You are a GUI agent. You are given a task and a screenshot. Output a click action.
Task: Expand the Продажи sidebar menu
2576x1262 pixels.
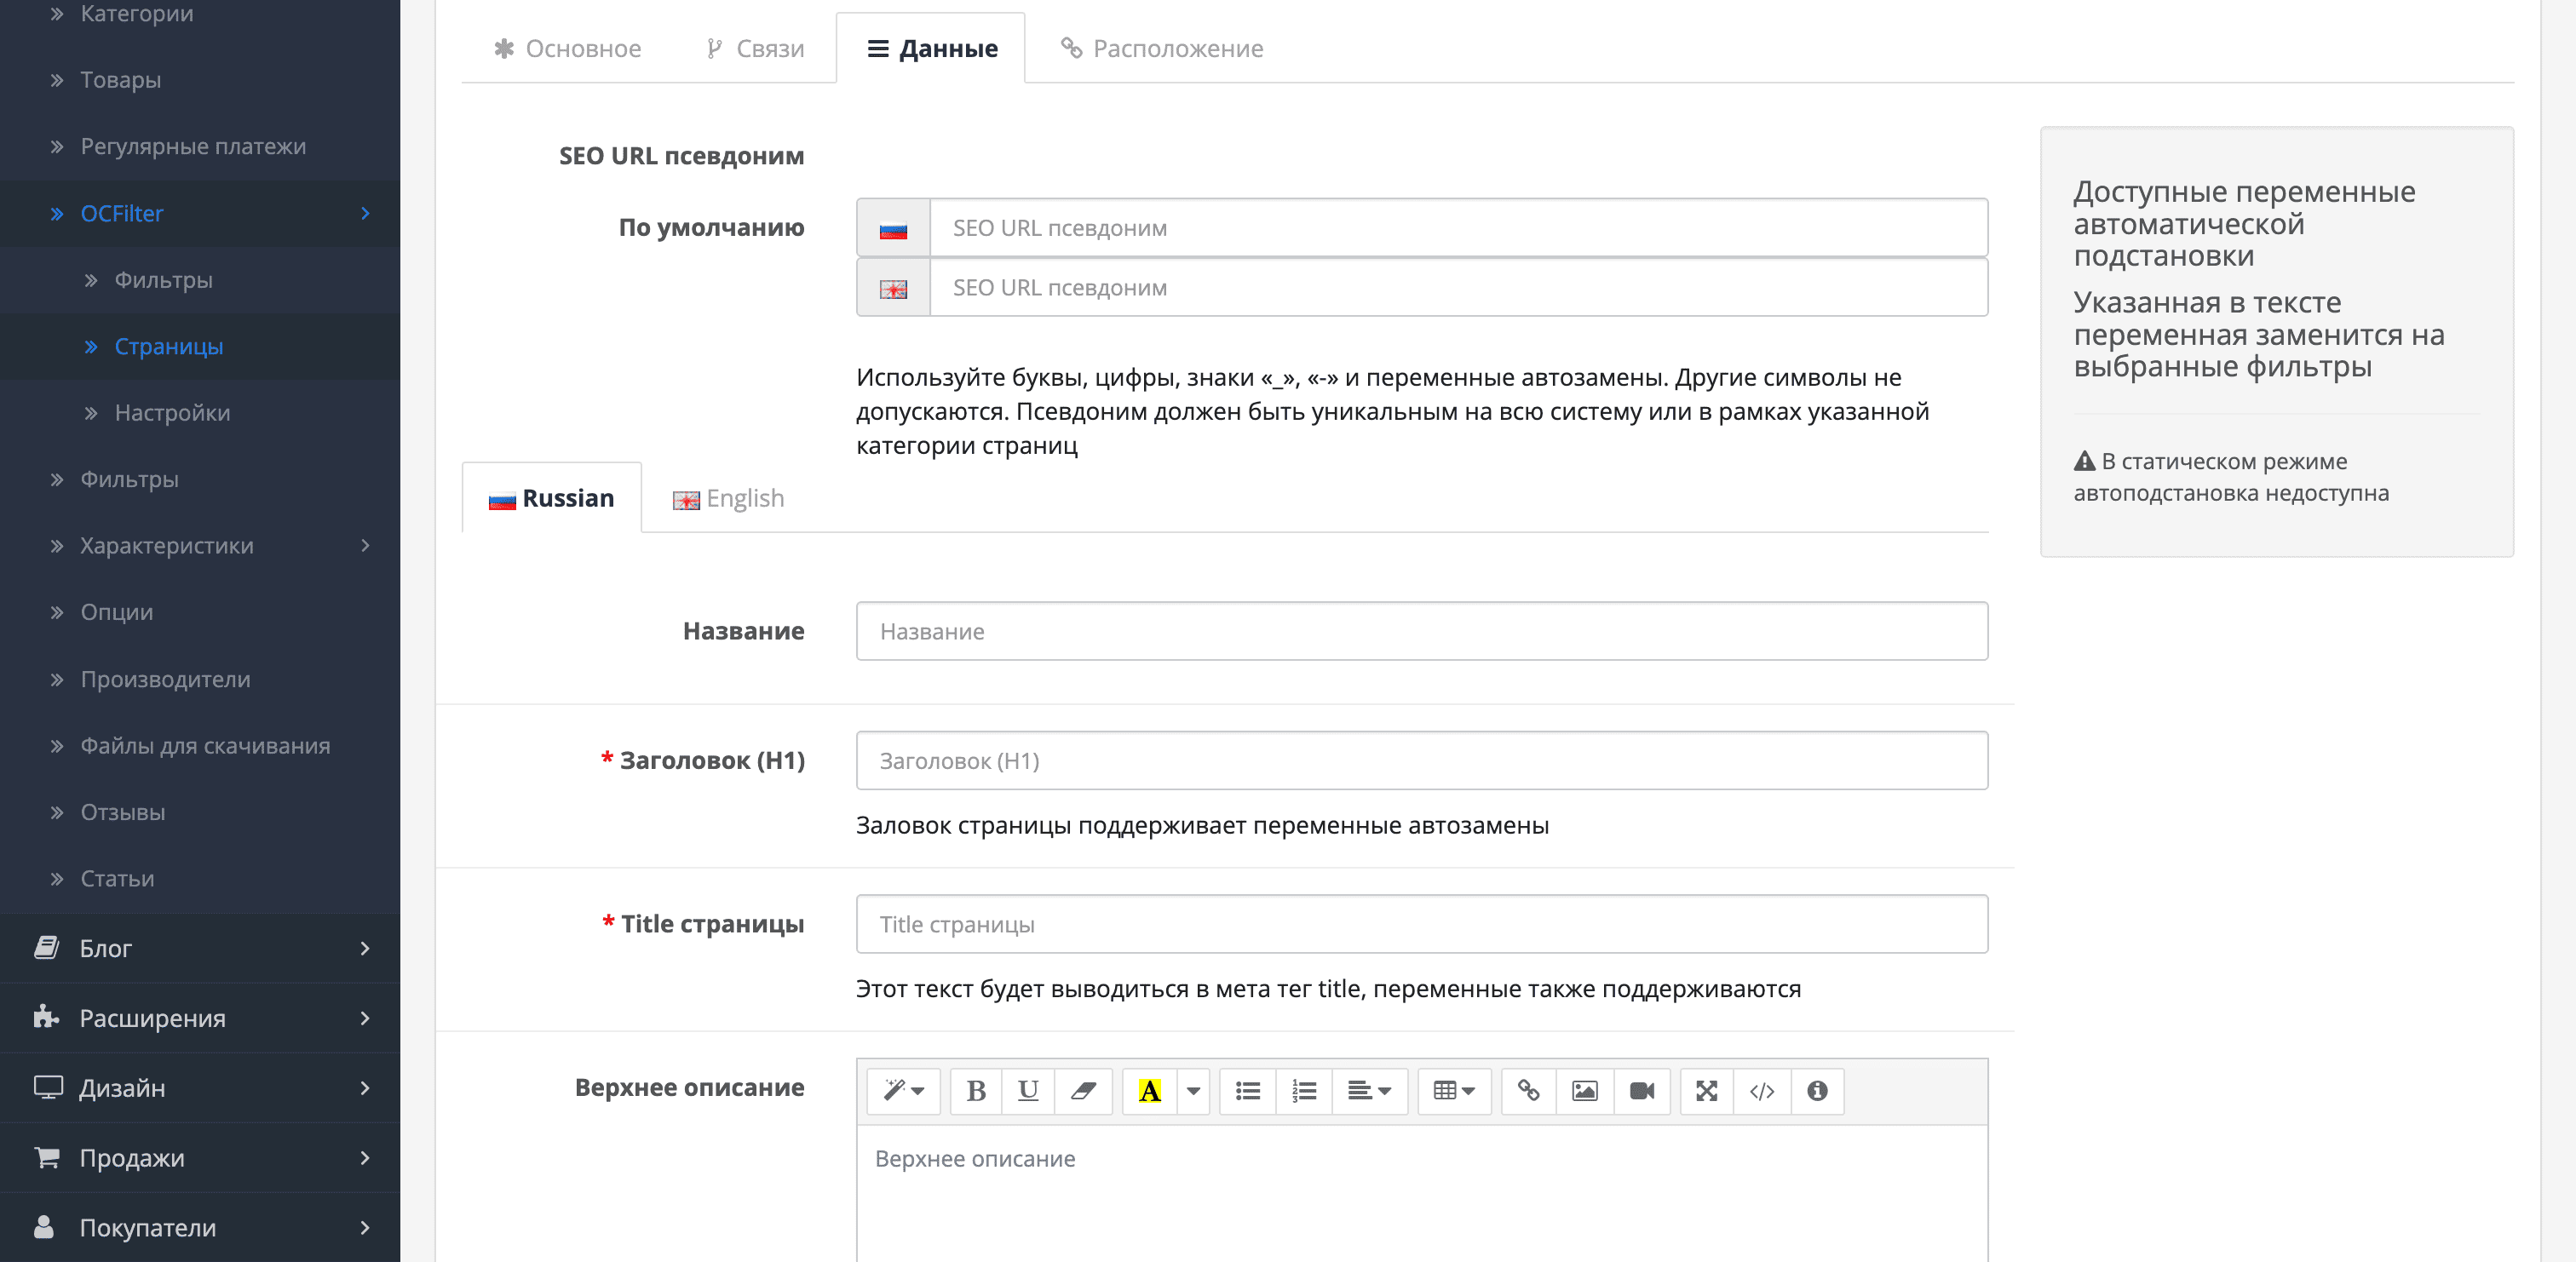(200, 1158)
